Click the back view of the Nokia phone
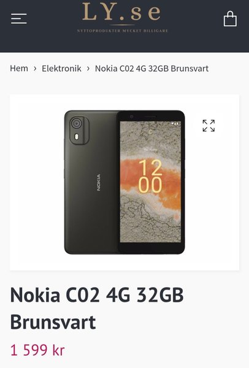 91,182
